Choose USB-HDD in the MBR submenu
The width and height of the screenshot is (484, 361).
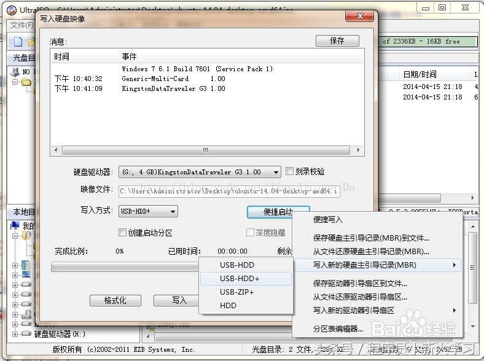[246, 265]
